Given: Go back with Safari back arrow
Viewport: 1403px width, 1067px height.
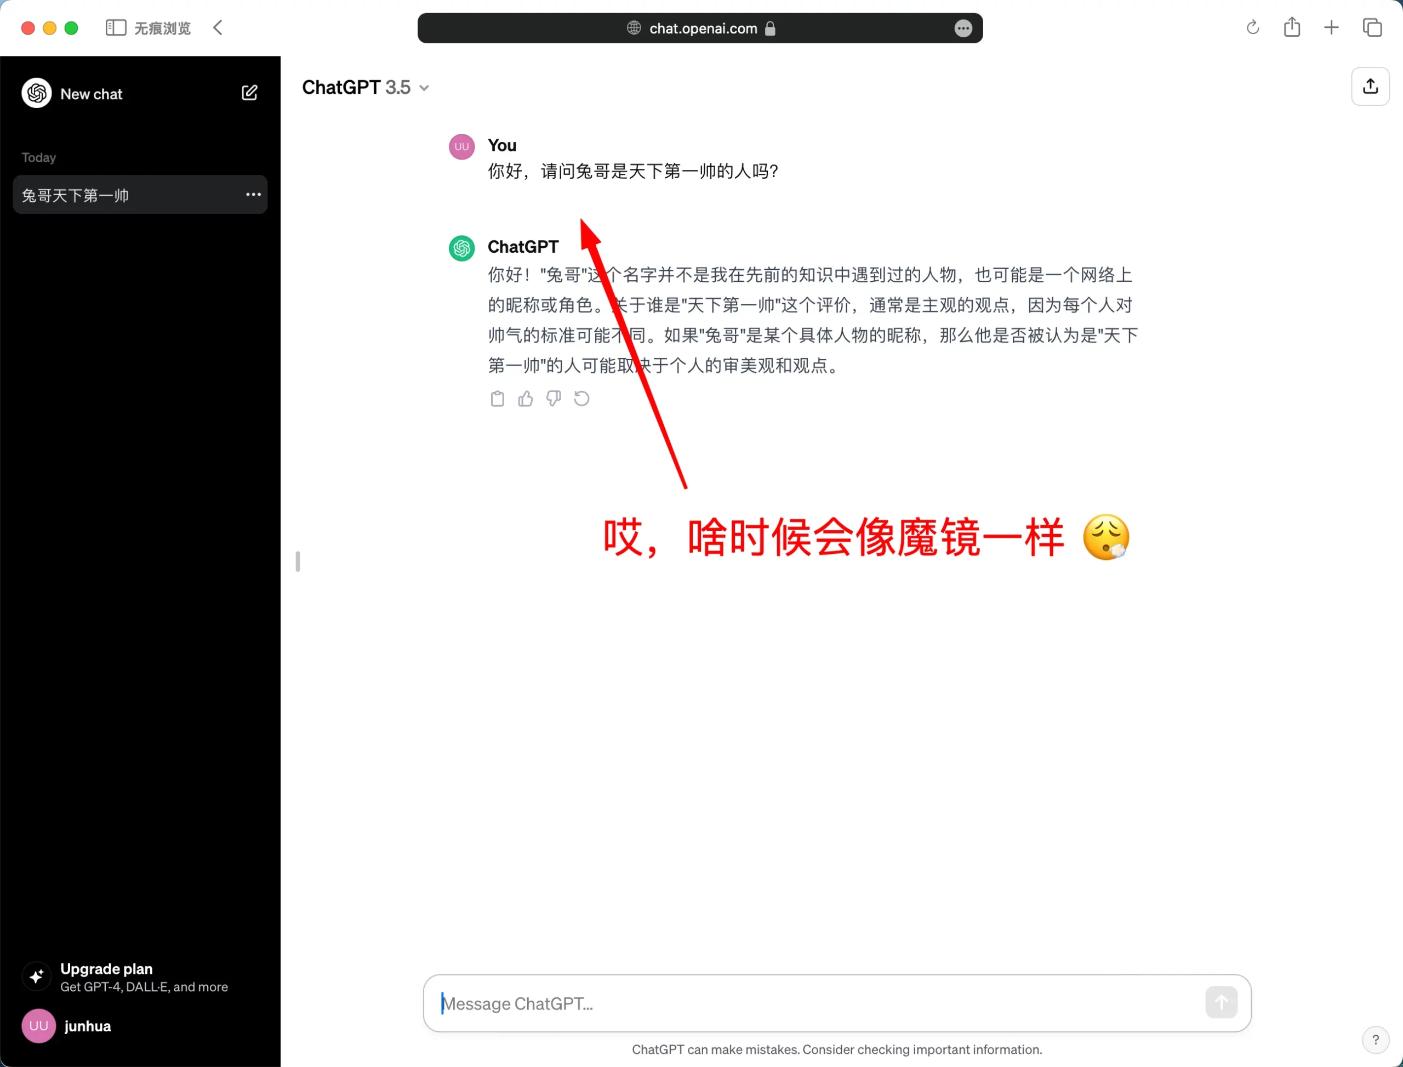Looking at the screenshot, I should point(218,27).
